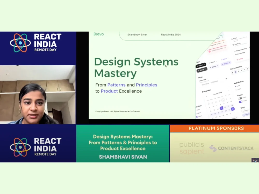Click the Publicis Sapient sponsor logo

[192, 148]
